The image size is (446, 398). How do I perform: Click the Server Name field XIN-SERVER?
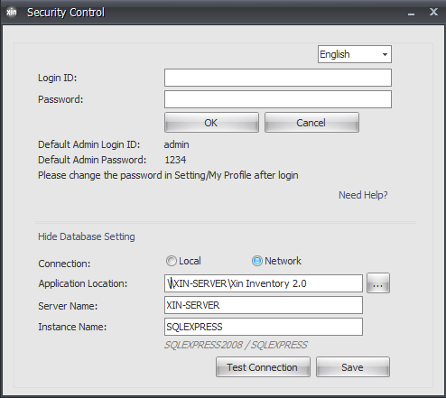[264, 305]
